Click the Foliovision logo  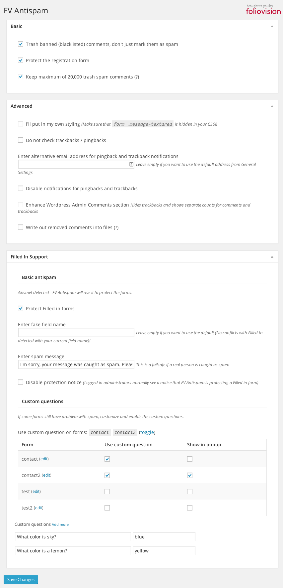coord(263,10)
